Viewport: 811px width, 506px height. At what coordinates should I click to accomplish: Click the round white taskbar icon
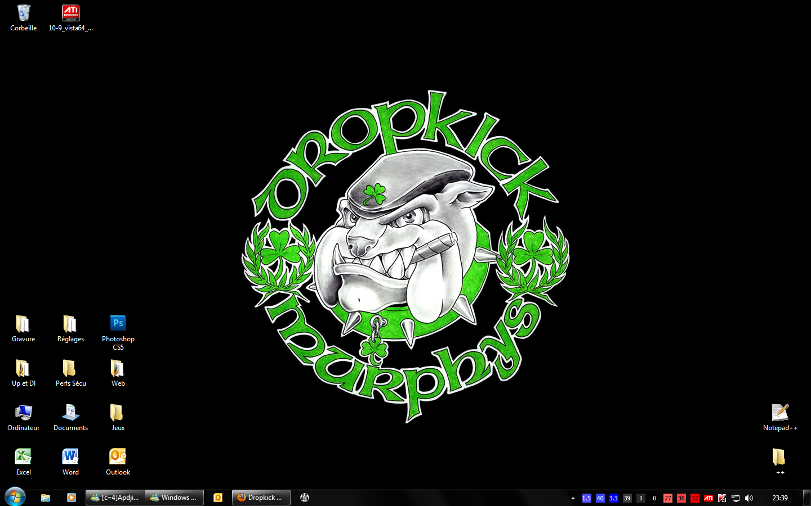(305, 498)
